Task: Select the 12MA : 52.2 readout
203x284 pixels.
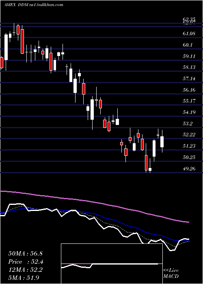Action: click(25, 270)
